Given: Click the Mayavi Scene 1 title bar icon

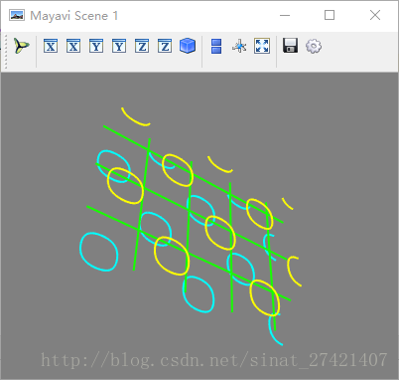Looking at the screenshot, I should pyautogui.click(x=17, y=15).
